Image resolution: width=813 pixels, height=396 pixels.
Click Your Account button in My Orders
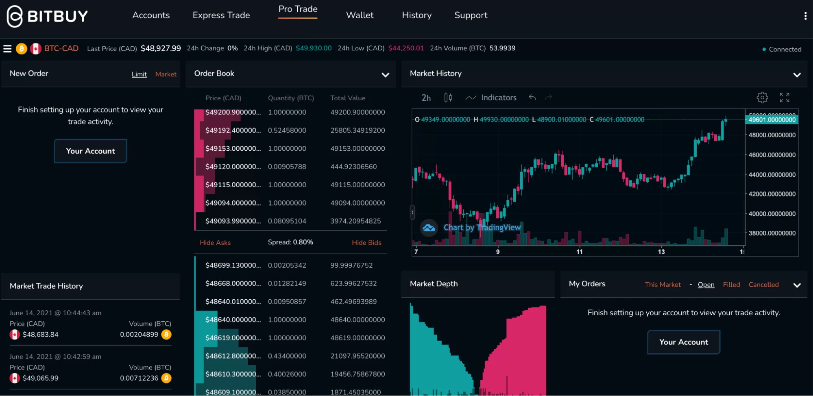[x=684, y=342]
